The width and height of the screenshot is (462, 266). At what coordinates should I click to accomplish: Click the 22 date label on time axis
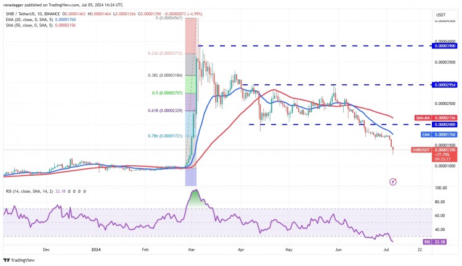click(x=420, y=250)
